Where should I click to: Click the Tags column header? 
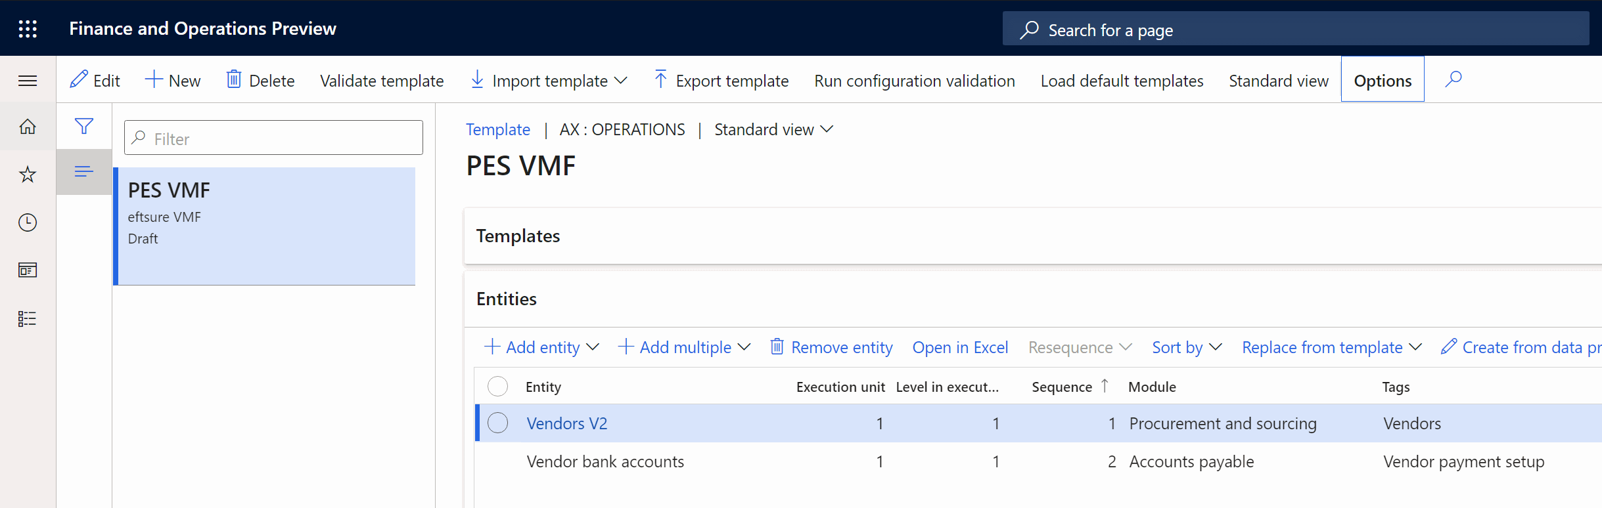coord(1396,387)
